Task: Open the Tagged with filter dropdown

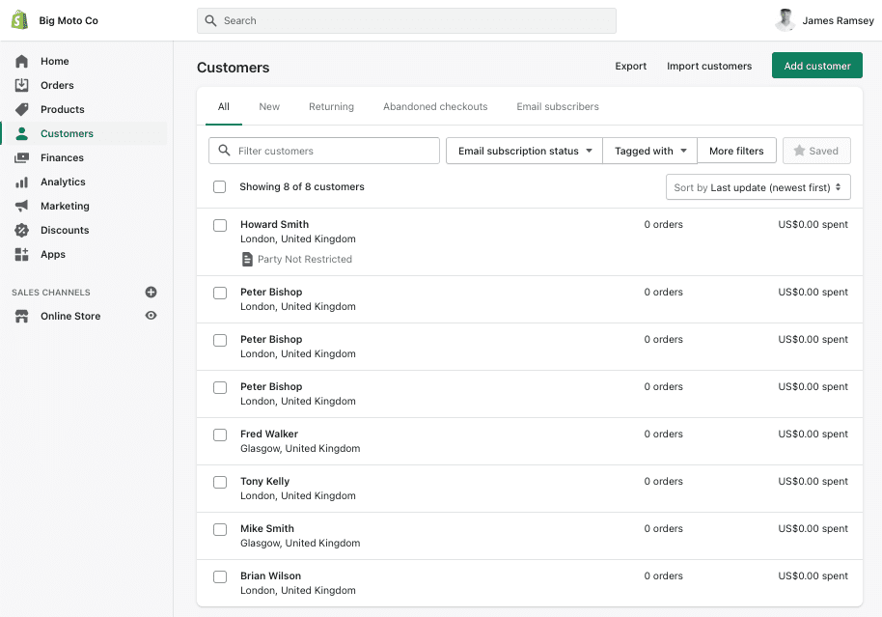Action: coord(649,151)
